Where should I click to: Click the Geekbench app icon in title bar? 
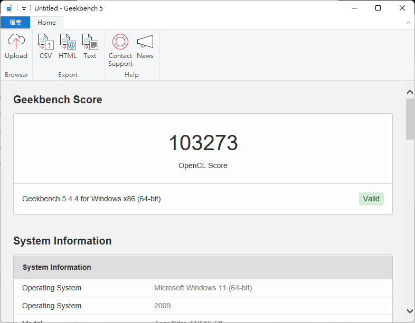click(9, 8)
